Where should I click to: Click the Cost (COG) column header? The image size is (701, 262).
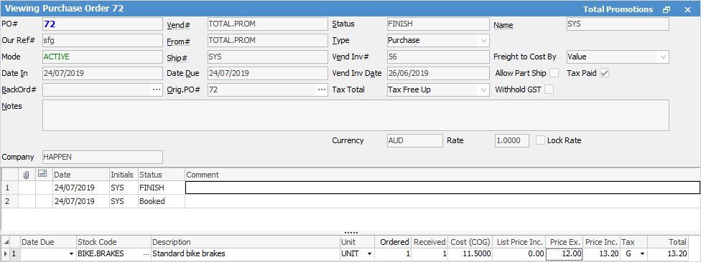(470, 242)
